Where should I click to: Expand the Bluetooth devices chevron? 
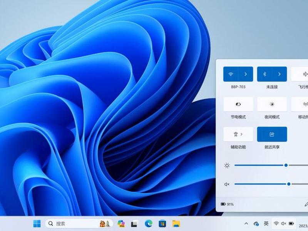point(280,74)
